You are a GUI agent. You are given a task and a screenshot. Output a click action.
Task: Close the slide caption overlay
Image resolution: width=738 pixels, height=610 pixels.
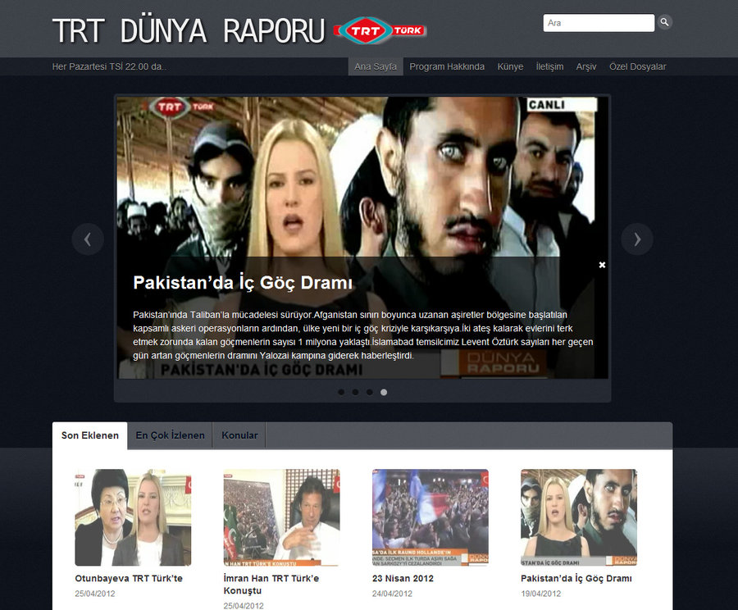(602, 265)
